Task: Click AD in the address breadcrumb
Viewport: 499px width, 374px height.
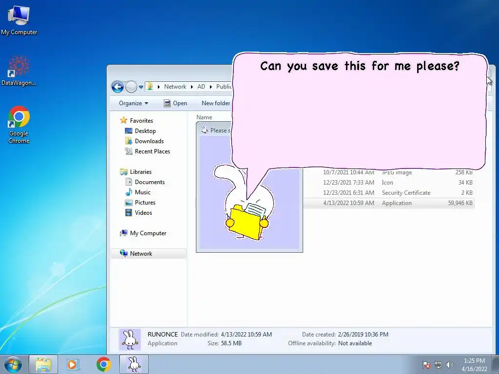Action: [x=201, y=87]
